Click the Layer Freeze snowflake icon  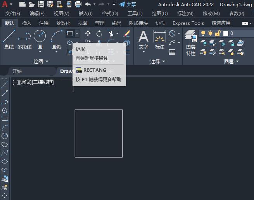(222, 43)
